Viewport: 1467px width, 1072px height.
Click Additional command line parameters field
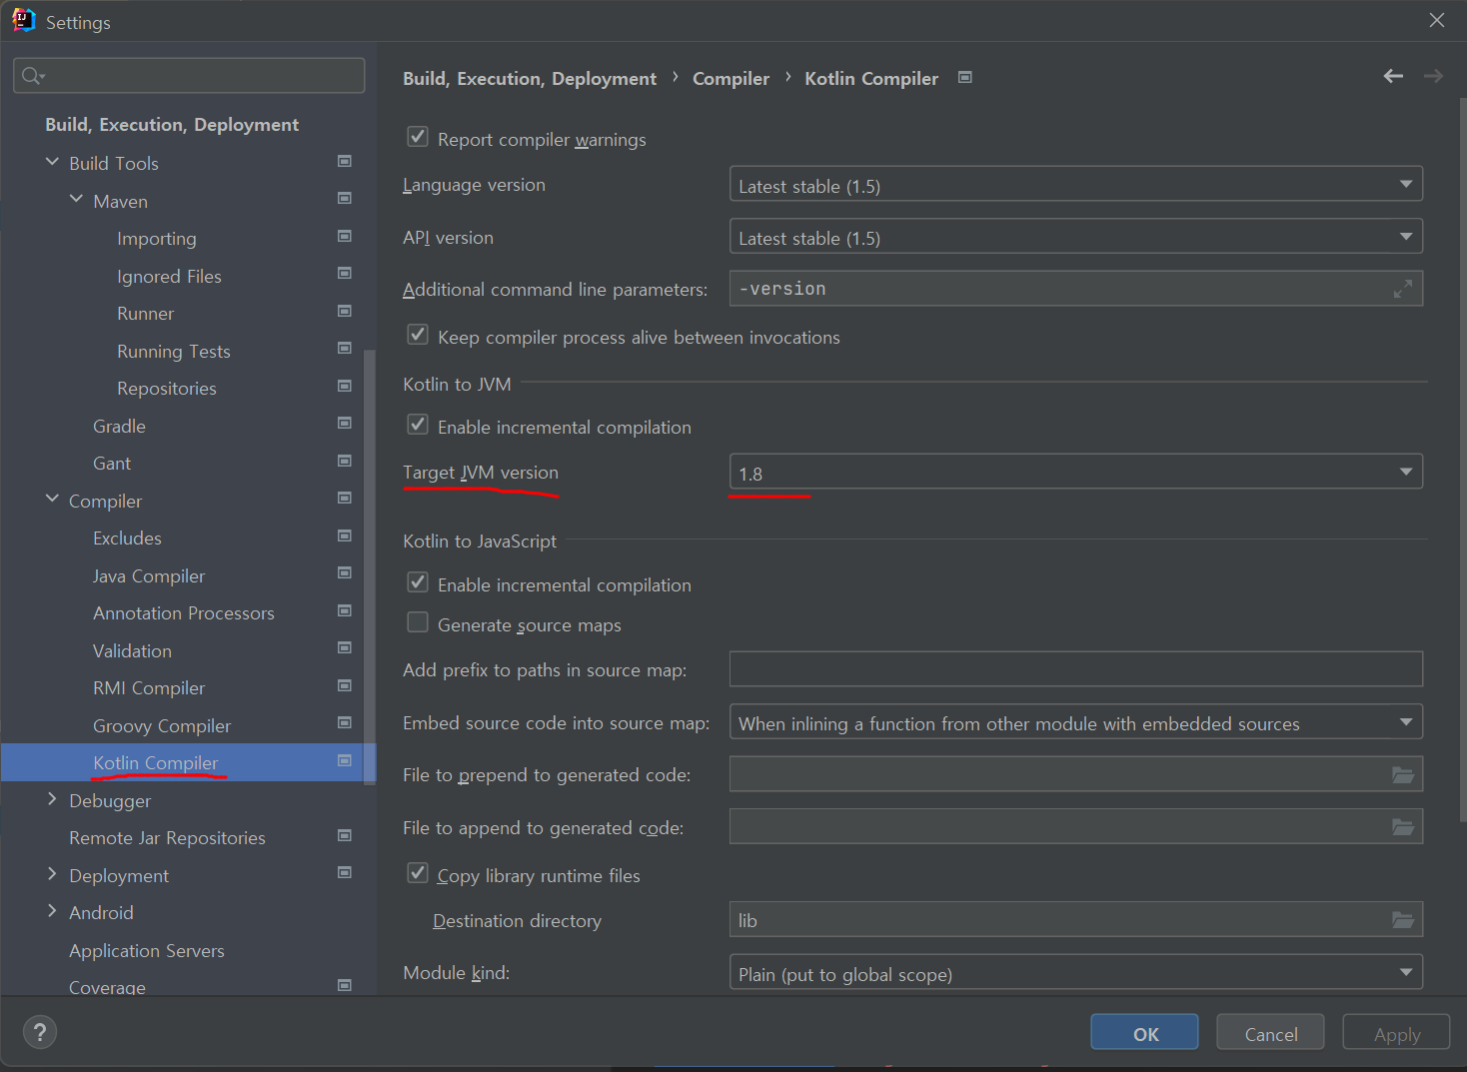click(1076, 289)
